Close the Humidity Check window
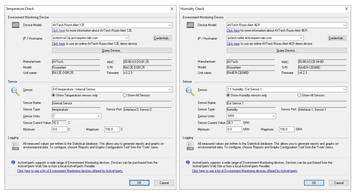This screenshot has width=356, height=195. pos(347,9)
